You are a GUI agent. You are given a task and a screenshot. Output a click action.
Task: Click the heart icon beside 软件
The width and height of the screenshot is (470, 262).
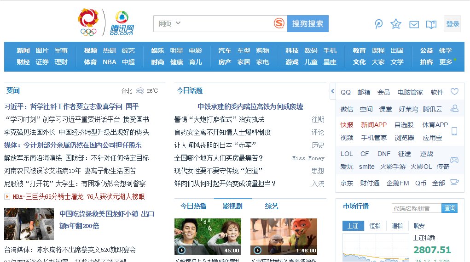[x=454, y=92]
